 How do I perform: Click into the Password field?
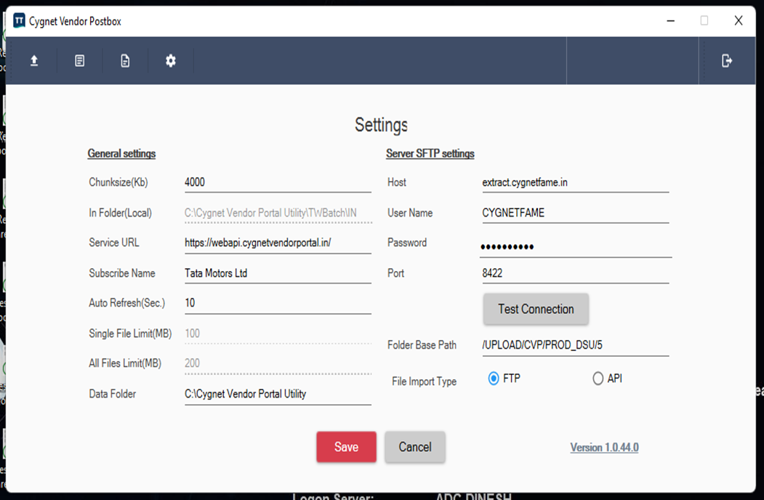click(576, 246)
